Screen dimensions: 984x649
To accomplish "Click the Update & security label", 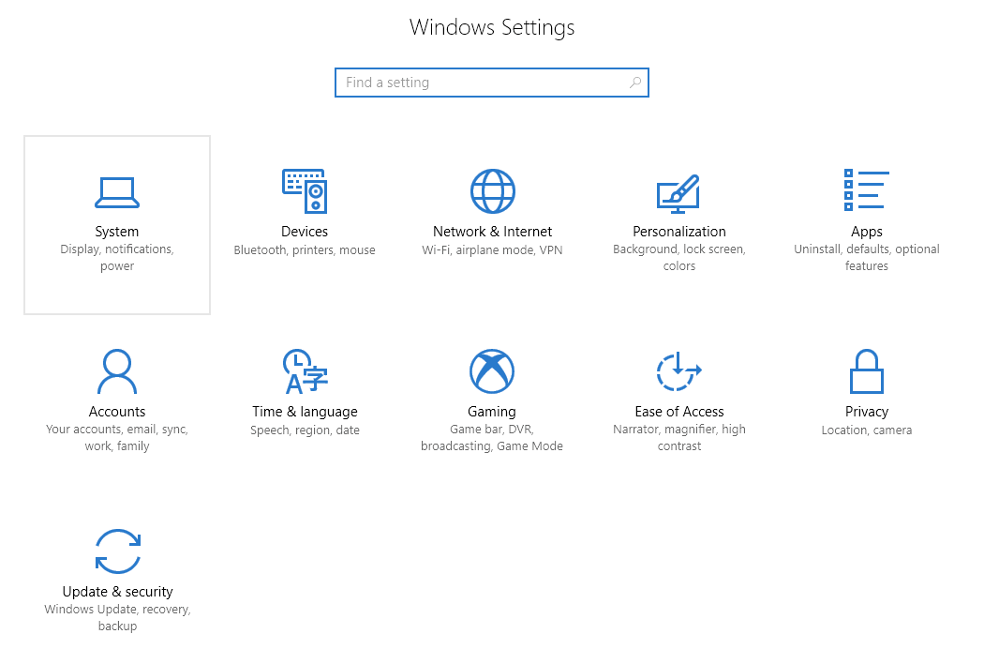I will click(x=118, y=592).
